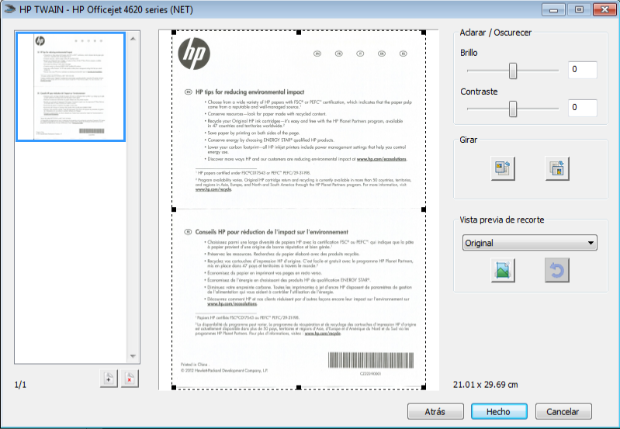The height and width of the screenshot is (429, 620).
Task: Click the Brillo slider handle
Action: pyautogui.click(x=512, y=71)
